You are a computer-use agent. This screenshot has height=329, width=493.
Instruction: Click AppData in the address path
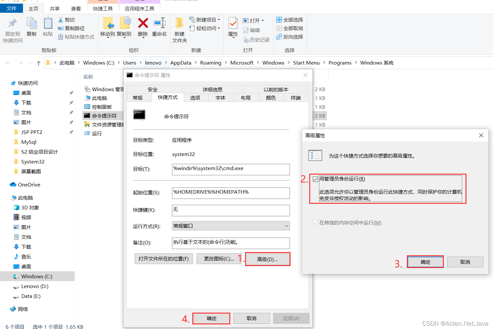pyautogui.click(x=181, y=63)
